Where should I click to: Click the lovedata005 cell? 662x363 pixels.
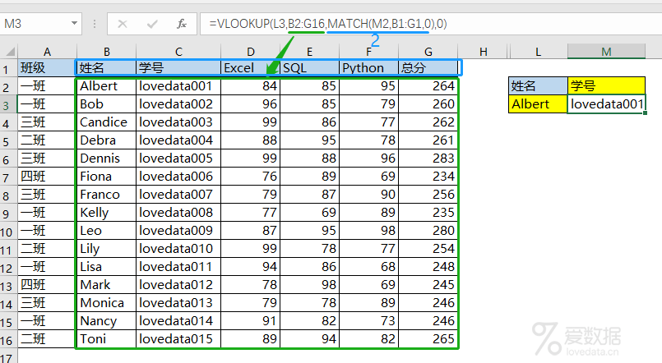[x=178, y=159]
